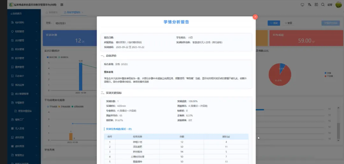Click the 分数 column header
Screen dimensions: 344x164
coord(182,136)
